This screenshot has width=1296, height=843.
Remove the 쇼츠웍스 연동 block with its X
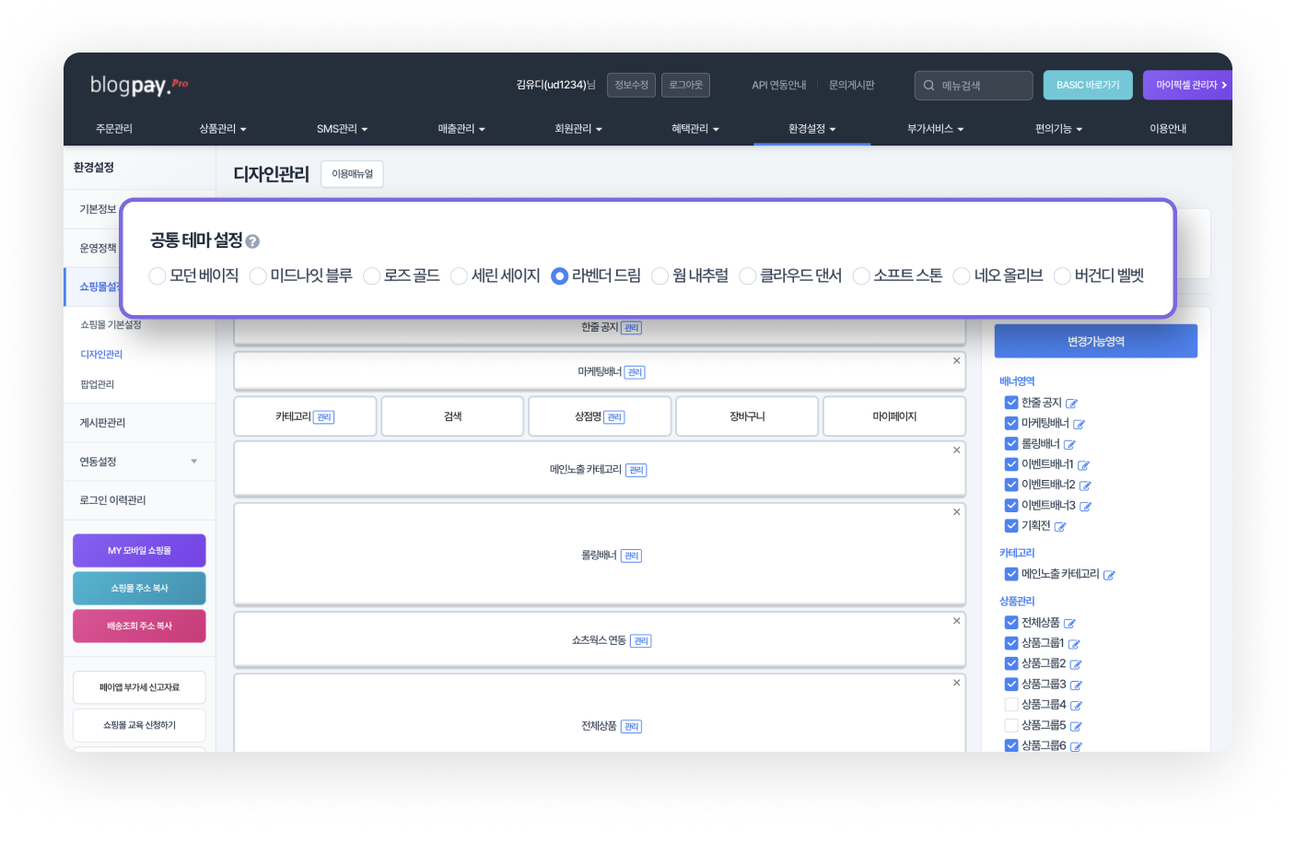(x=957, y=621)
